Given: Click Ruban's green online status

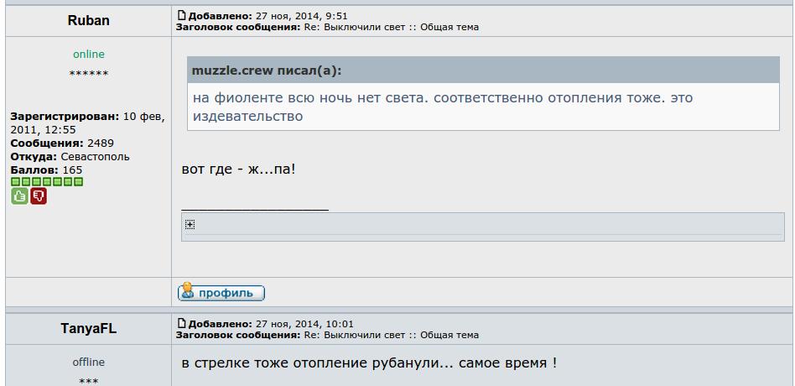Looking at the screenshot, I should (89, 55).
